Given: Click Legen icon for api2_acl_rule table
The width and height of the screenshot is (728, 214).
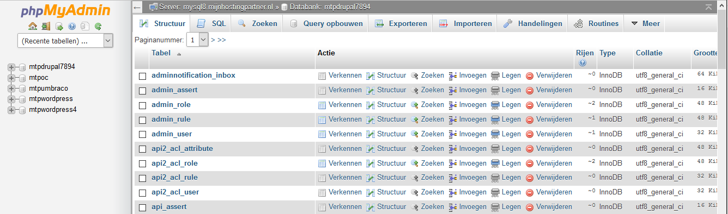Looking at the screenshot, I should 495,178.
